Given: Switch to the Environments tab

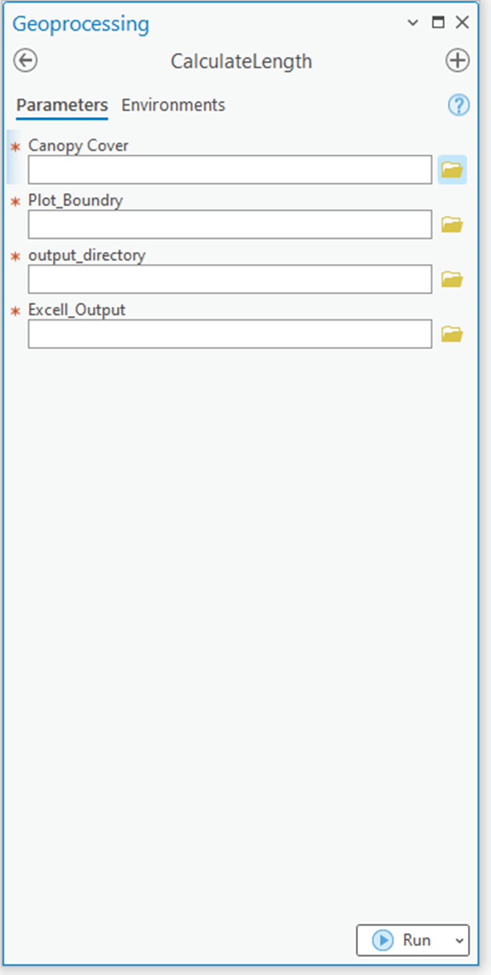Looking at the screenshot, I should coord(173,105).
